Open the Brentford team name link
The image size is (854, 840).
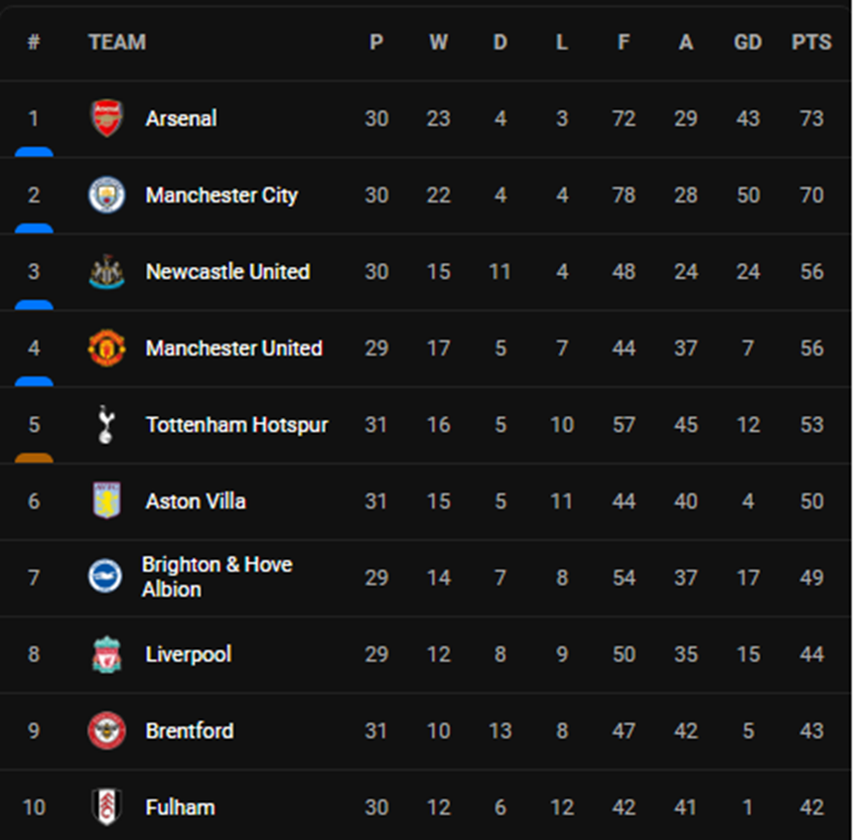(190, 731)
